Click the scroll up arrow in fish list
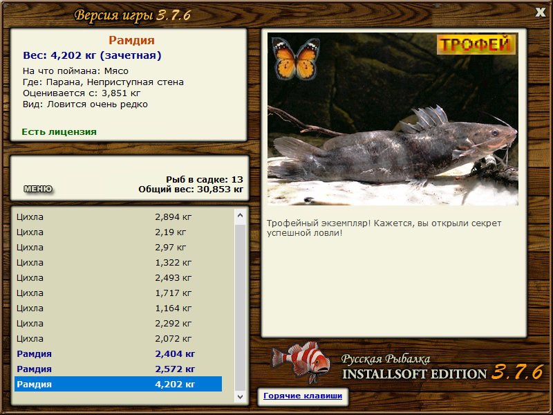553x415 pixels. click(x=240, y=215)
